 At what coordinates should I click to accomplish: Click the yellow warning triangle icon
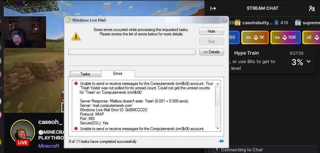click(76, 36)
